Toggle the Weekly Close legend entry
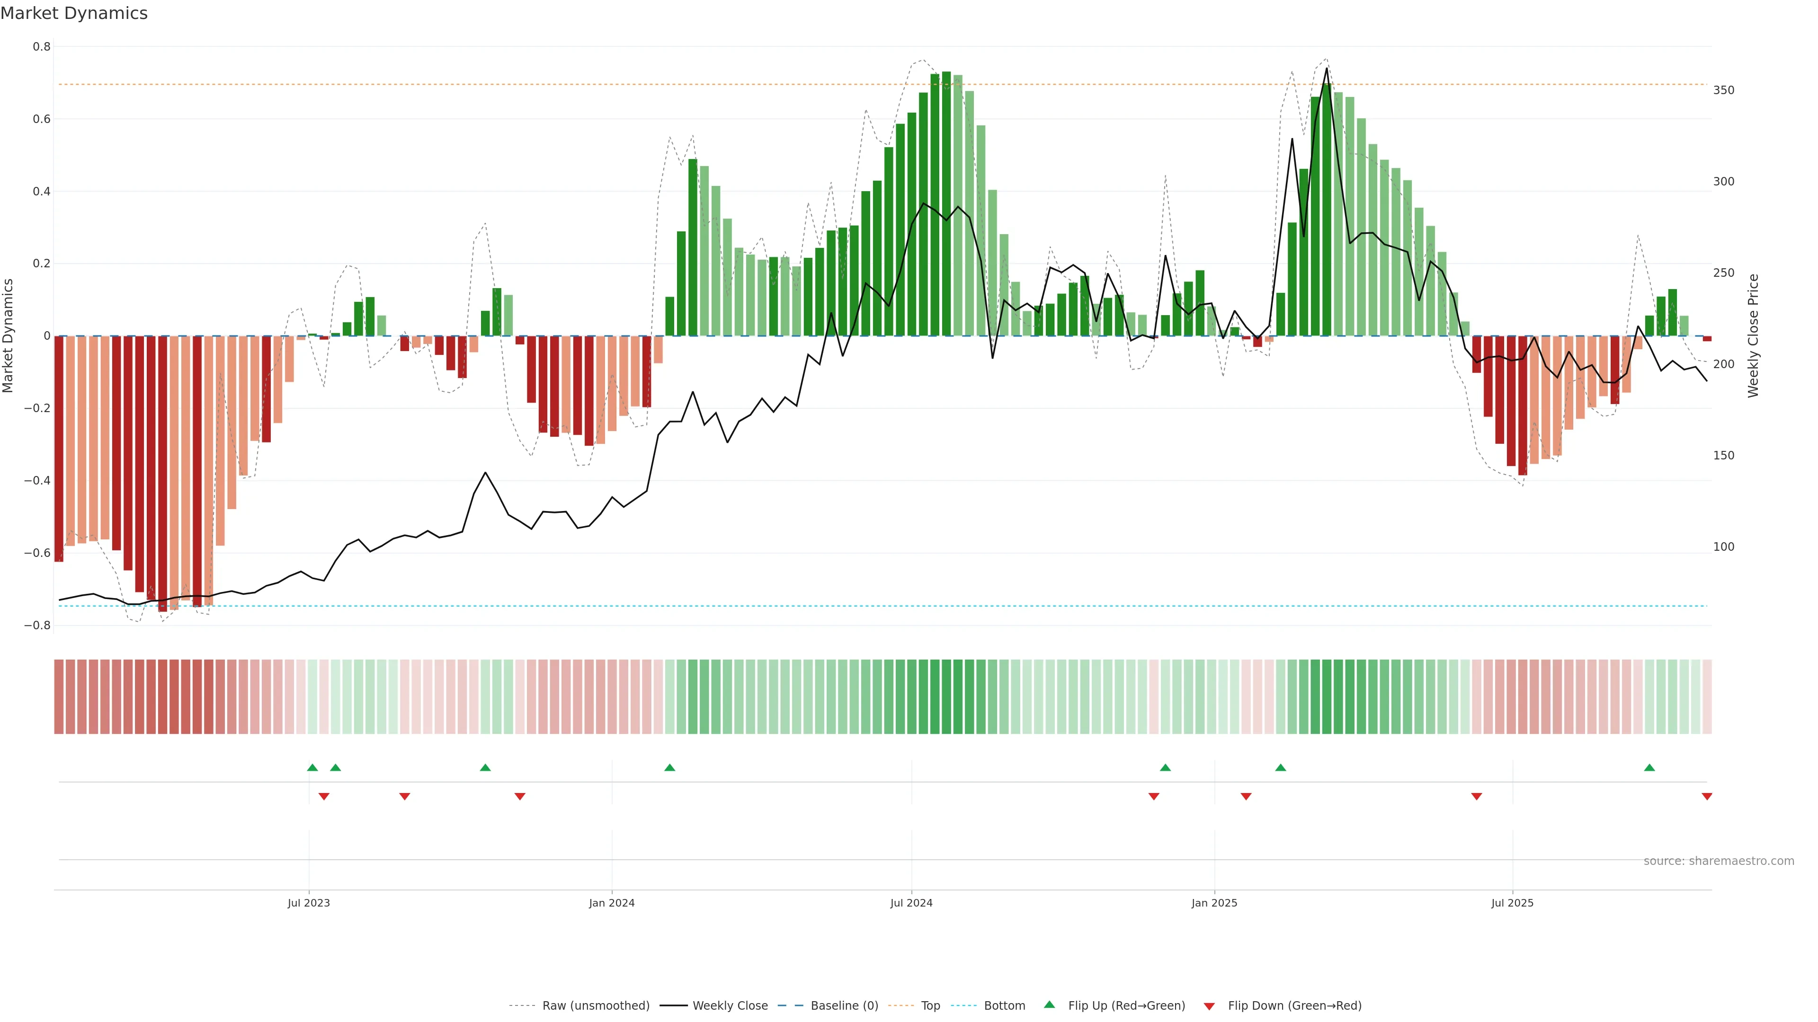 coord(730,1006)
